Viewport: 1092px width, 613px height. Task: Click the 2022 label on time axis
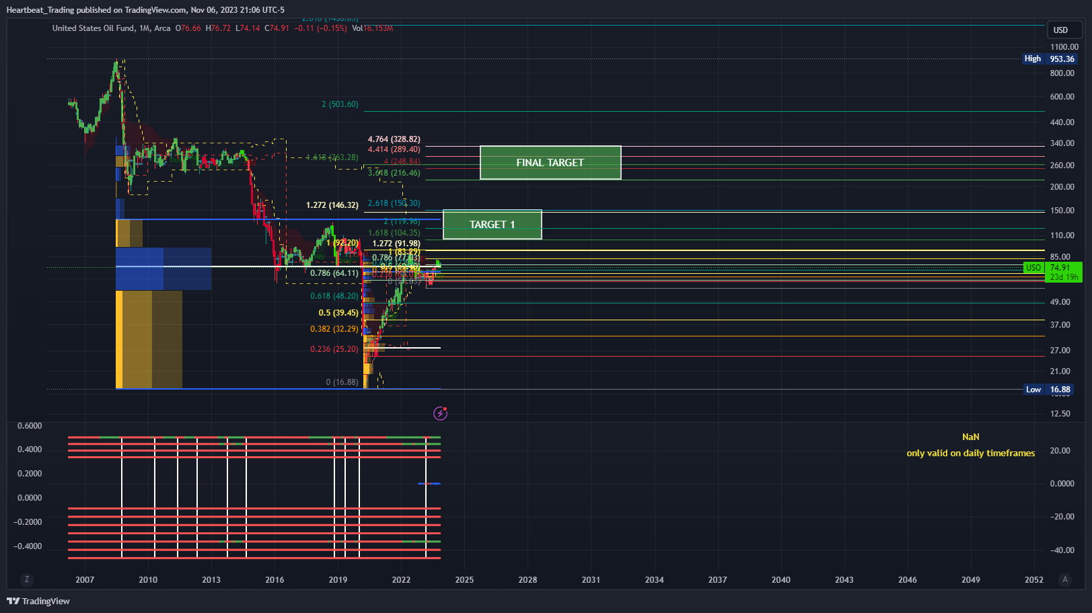click(x=401, y=580)
